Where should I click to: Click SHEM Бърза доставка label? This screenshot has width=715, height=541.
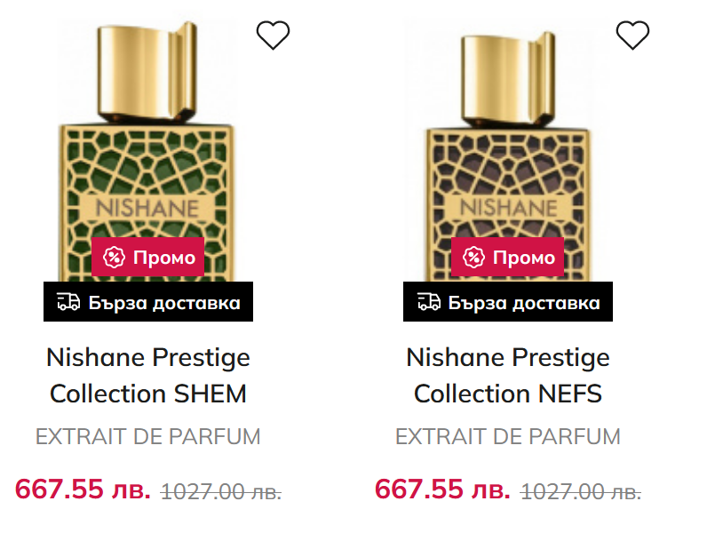tap(148, 302)
